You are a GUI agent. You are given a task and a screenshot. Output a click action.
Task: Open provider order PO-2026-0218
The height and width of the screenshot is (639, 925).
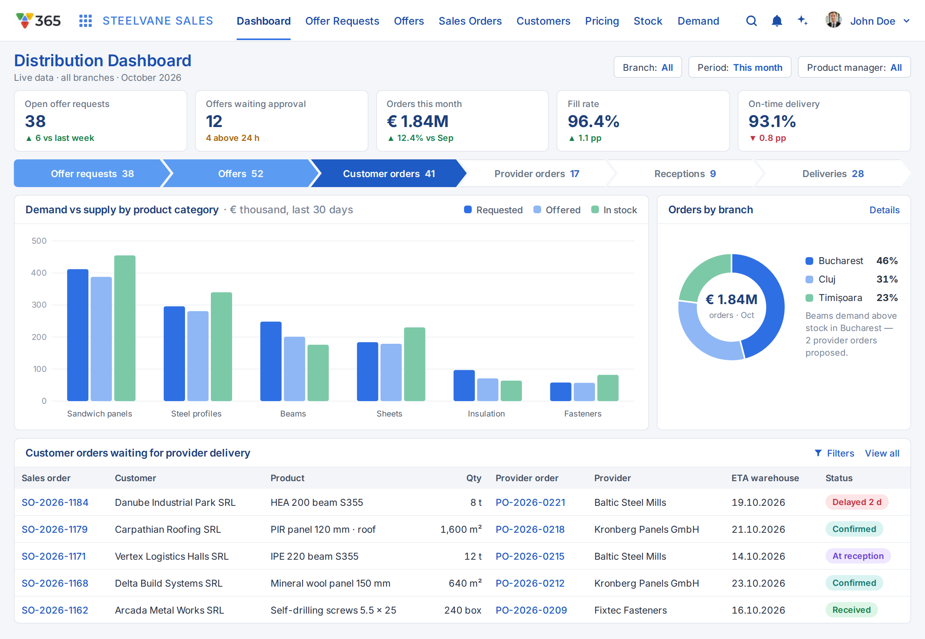tap(530, 529)
